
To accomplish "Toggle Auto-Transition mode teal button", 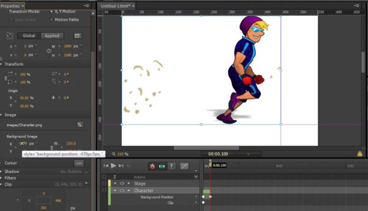I will [162, 166].
